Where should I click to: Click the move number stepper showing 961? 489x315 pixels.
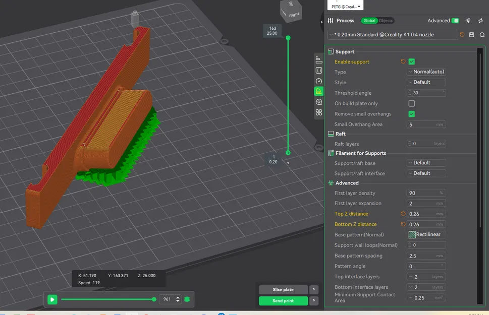coord(170,299)
